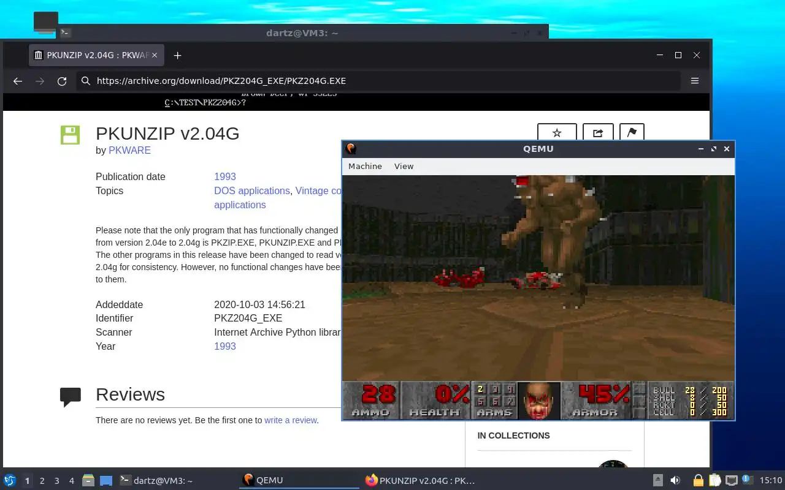The height and width of the screenshot is (490, 785).
Task: Switch to the QEMU taskbar entry
Action: point(299,480)
